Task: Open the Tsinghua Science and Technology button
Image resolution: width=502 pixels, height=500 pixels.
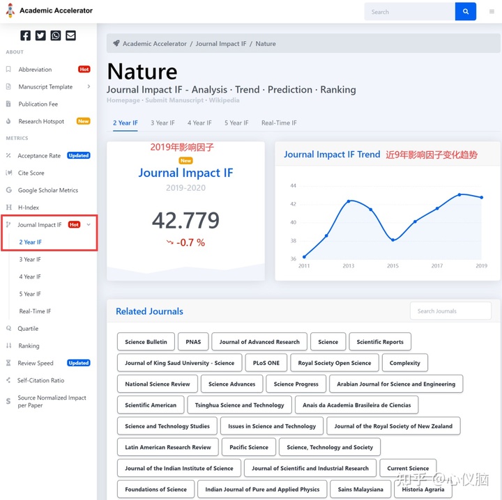Action: 239,405
